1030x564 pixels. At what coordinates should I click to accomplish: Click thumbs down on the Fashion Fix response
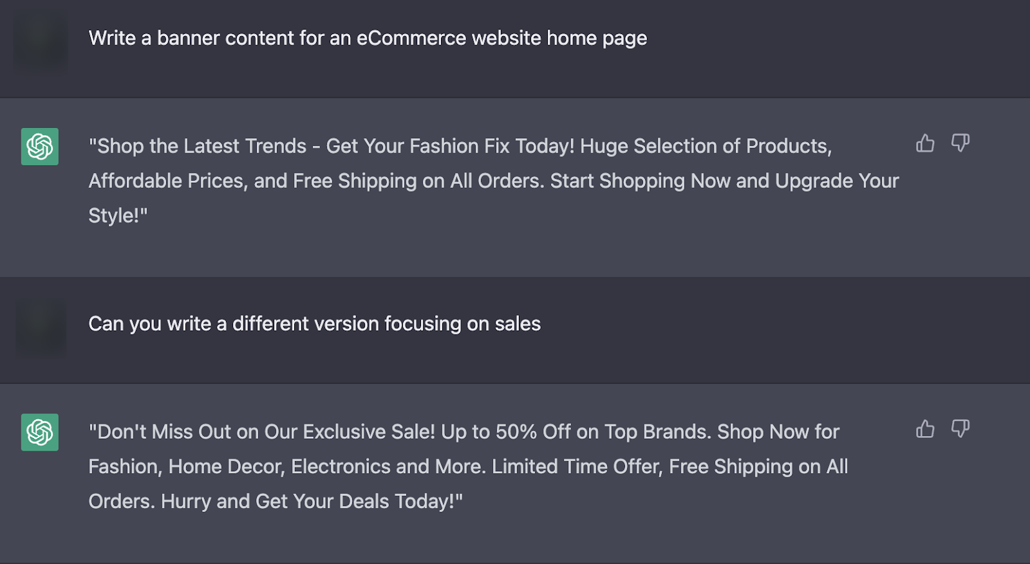click(960, 143)
